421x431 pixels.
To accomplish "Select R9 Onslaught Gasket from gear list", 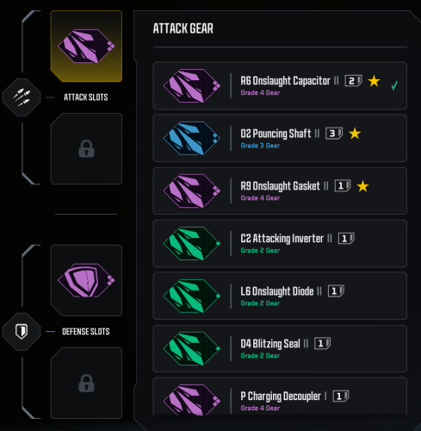I will pyautogui.click(x=280, y=191).
